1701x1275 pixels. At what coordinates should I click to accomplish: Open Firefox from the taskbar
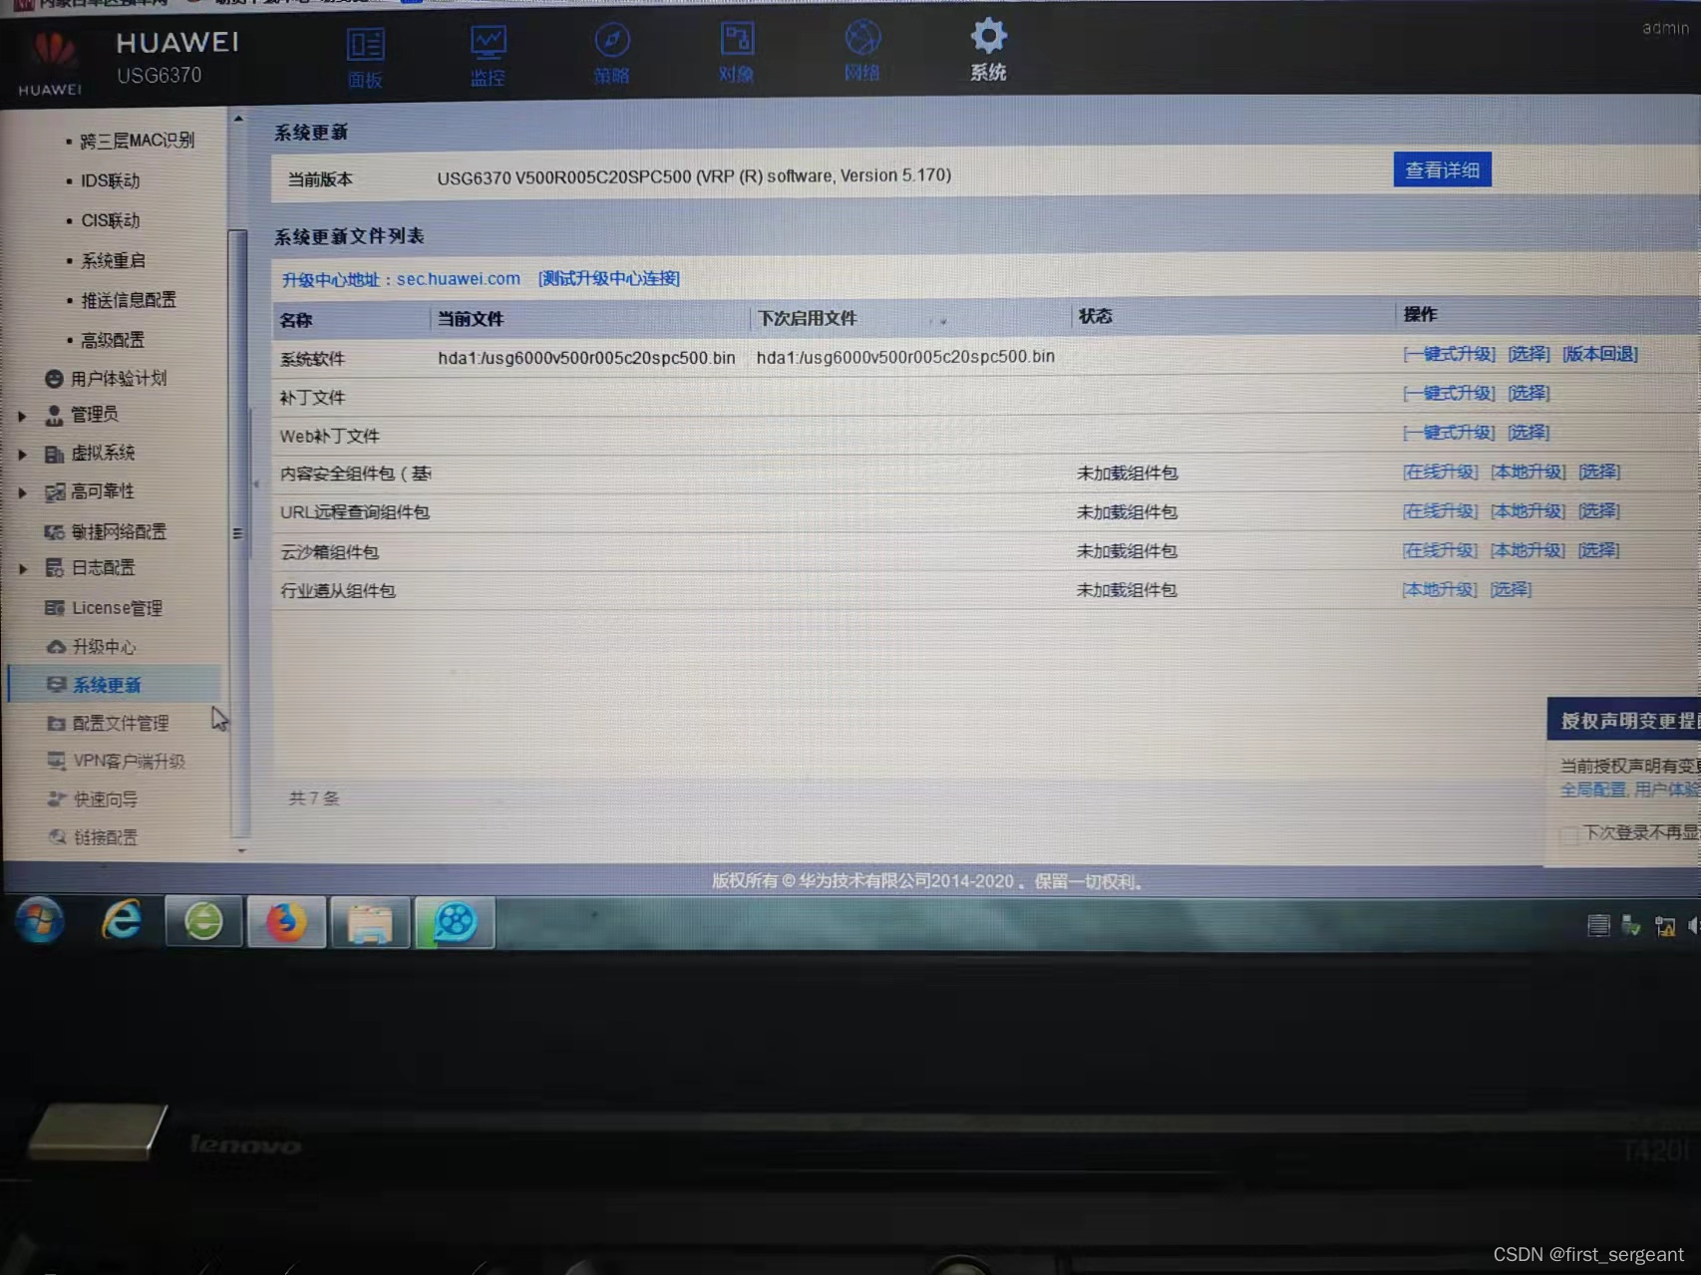point(286,922)
